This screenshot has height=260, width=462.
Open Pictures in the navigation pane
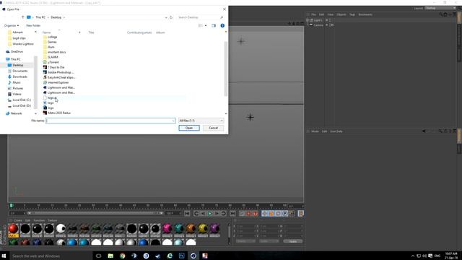[x=17, y=88]
